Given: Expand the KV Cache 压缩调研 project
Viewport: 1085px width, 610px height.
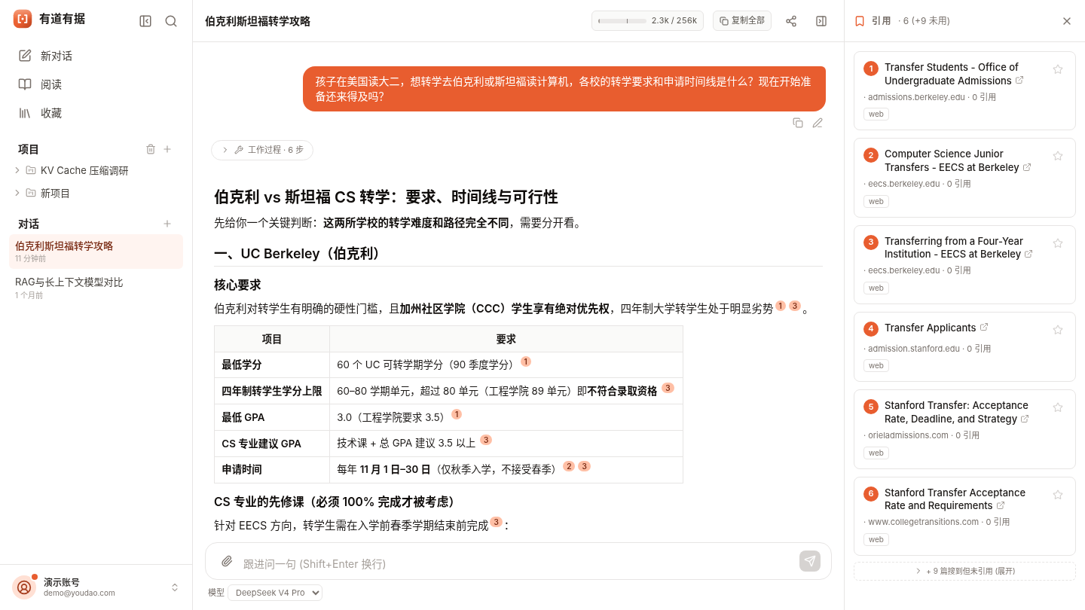Looking at the screenshot, I should coord(17,170).
